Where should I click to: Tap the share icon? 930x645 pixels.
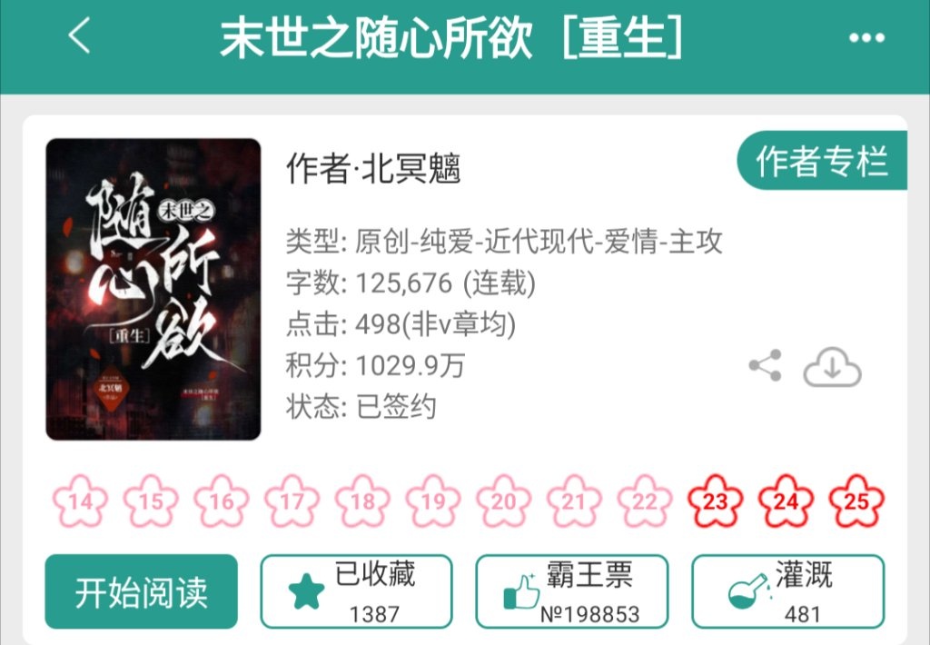(766, 365)
